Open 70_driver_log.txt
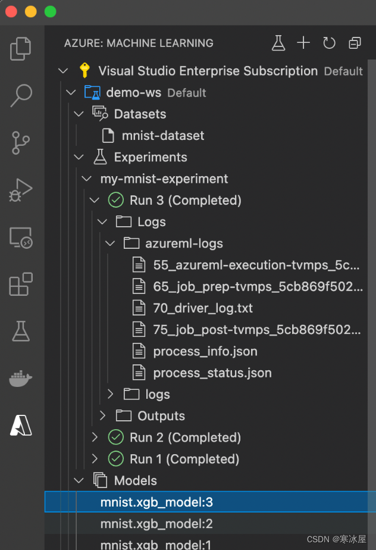Viewport: 376px width, 550px height. click(206, 308)
